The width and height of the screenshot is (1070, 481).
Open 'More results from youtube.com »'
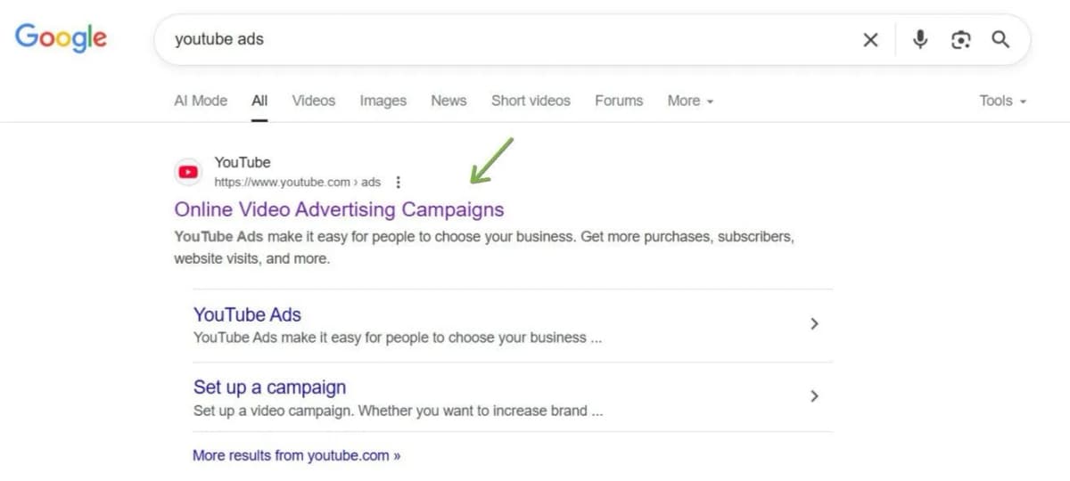click(x=297, y=455)
